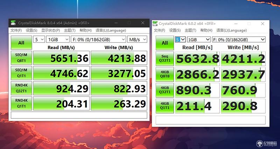
Task: Open drive F: selector in 8.0.4 window
Action: point(98,39)
